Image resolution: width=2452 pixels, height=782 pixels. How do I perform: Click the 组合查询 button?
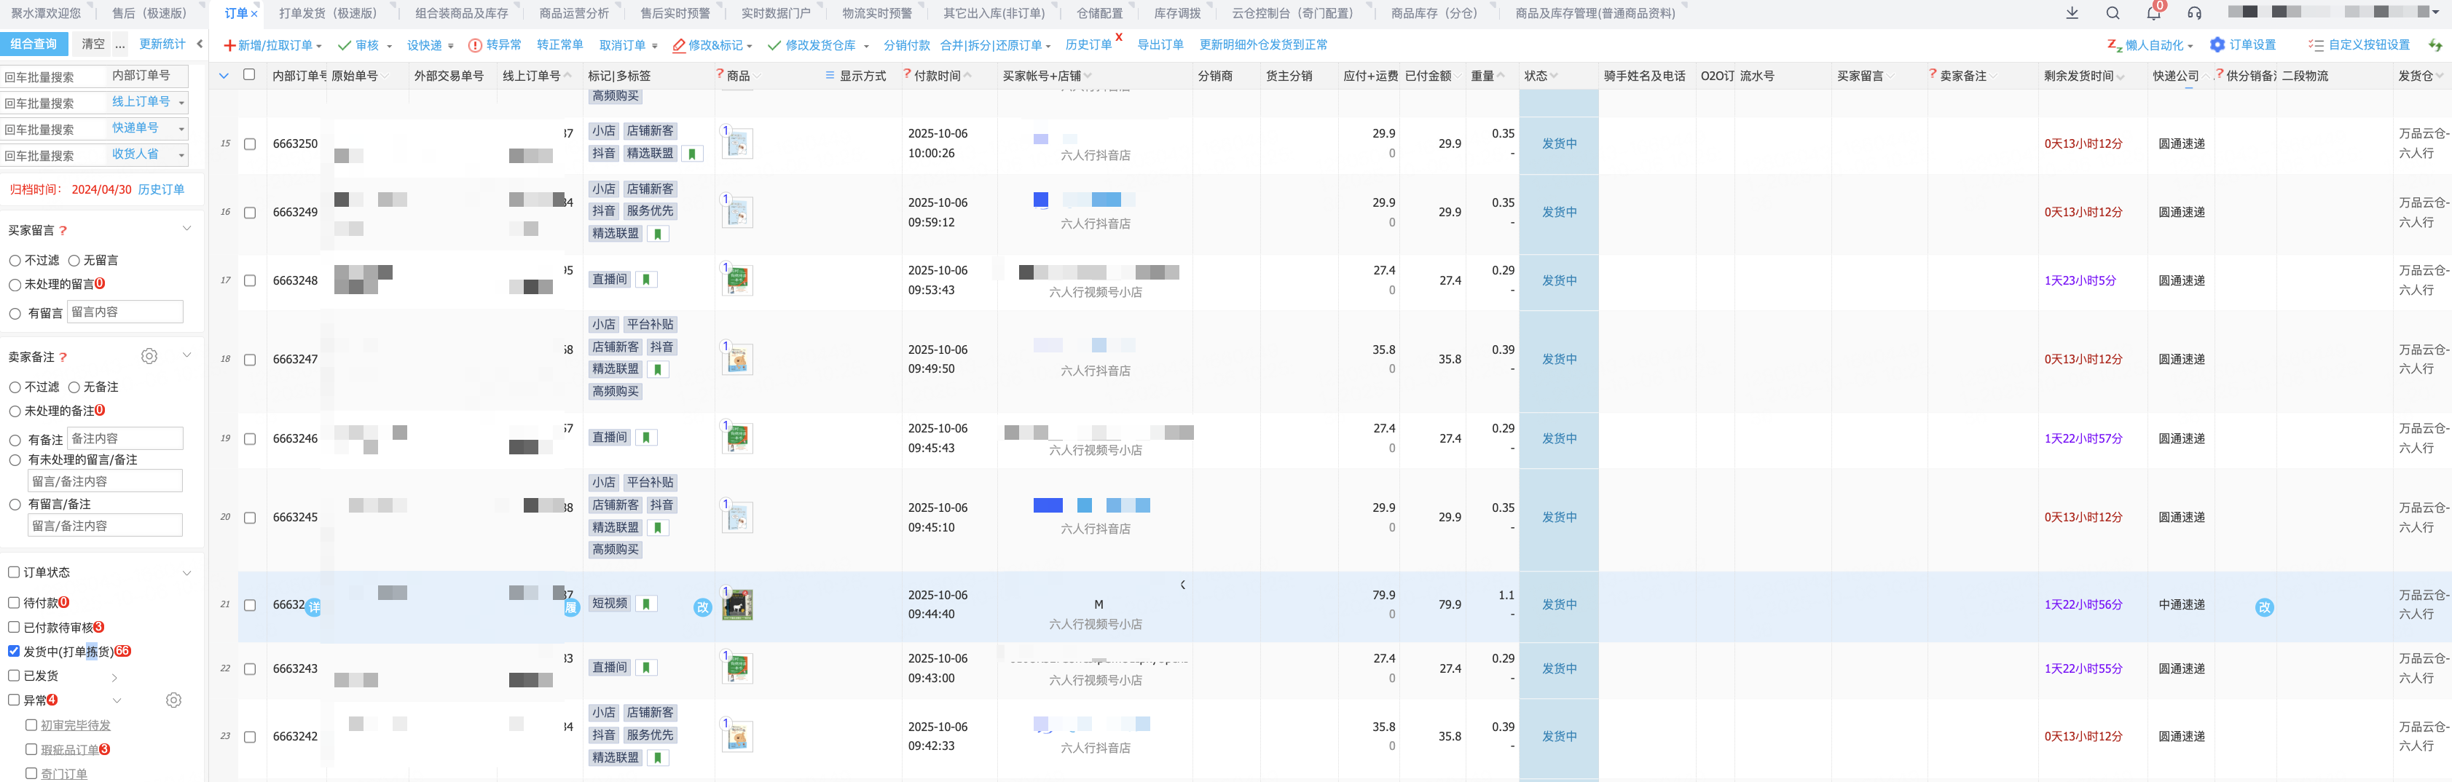pyautogui.click(x=34, y=44)
